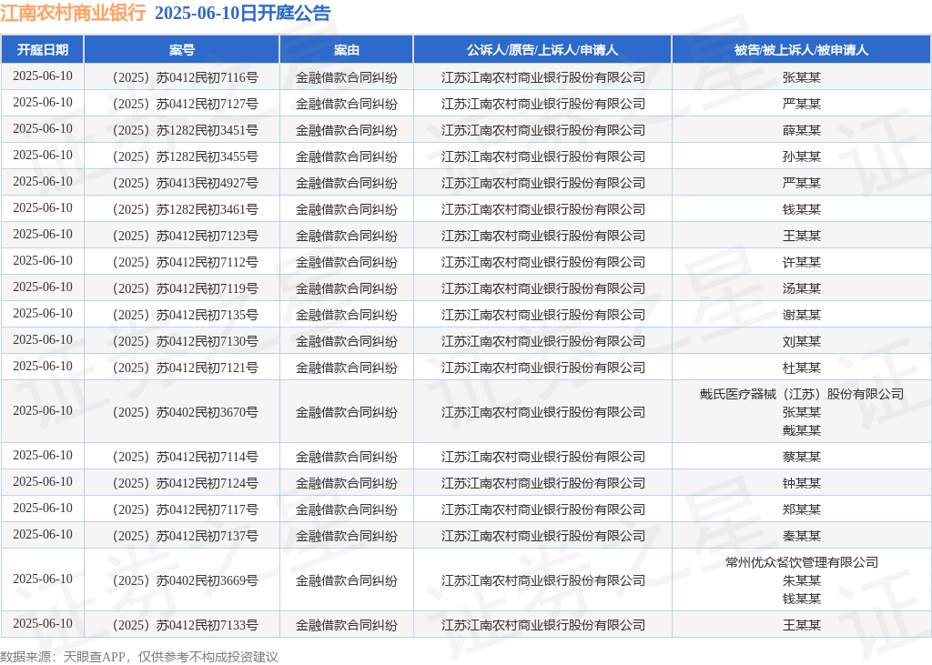This screenshot has width=932, height=665.
Task: Click the 案由 column header
Action: point(347,50)
